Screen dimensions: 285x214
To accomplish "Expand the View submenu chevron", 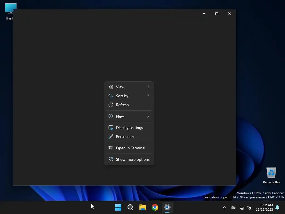I will click(x=148, y=87).
